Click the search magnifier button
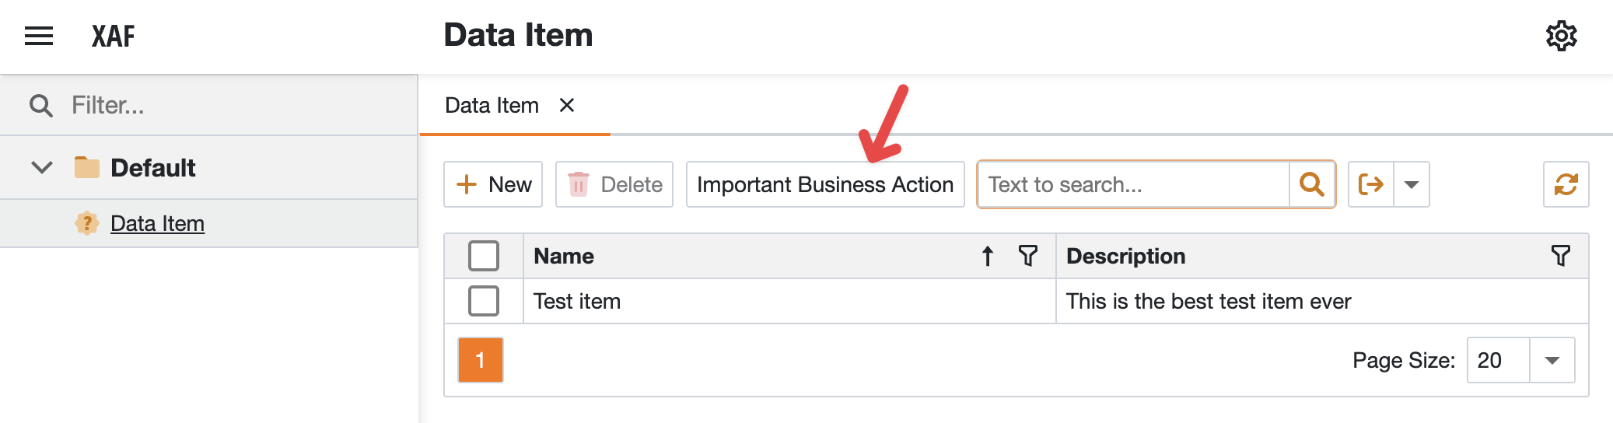This screenshot has width=1613, height=423. click(x=1312, y=184)
